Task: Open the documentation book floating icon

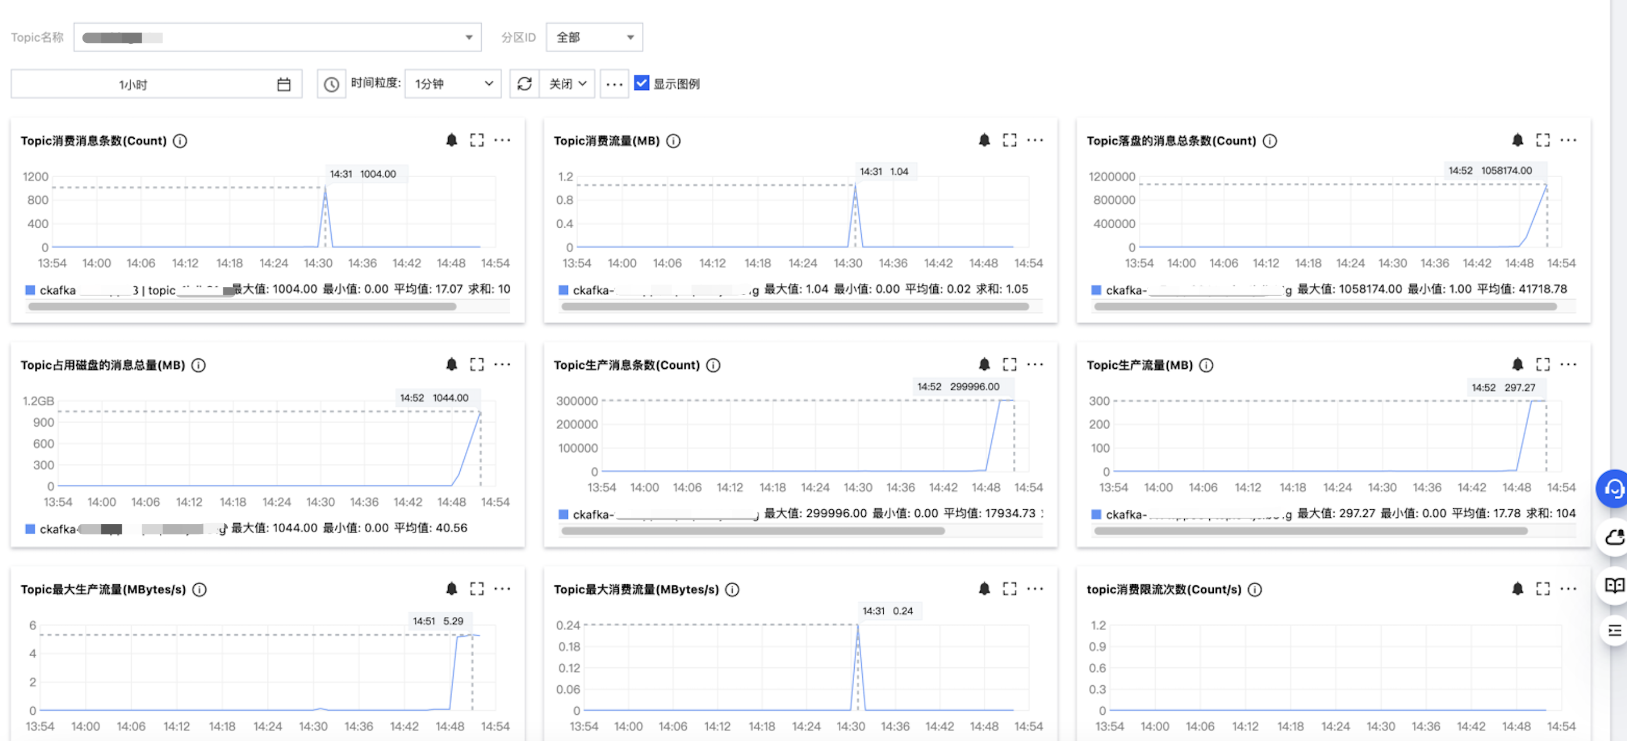Action: 1614,585
